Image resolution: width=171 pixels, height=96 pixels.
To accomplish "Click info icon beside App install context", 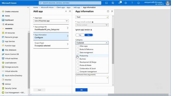I will click(x=92, y=22).
